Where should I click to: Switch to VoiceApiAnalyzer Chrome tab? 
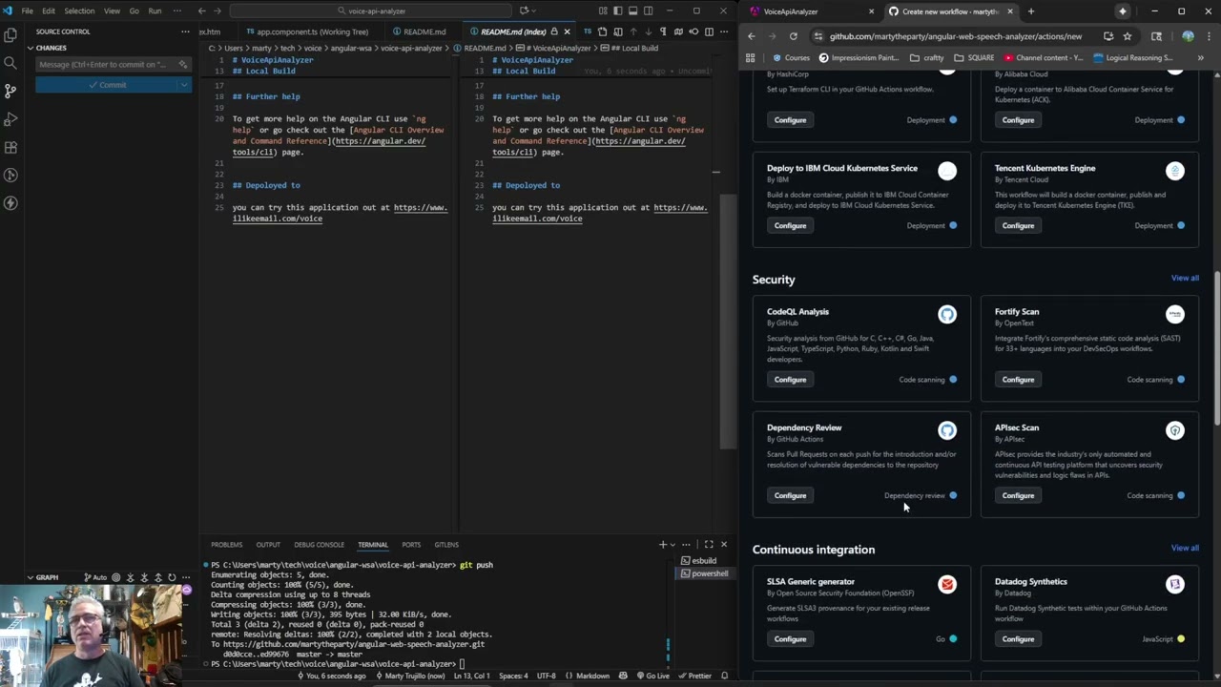tap(812, 11)
